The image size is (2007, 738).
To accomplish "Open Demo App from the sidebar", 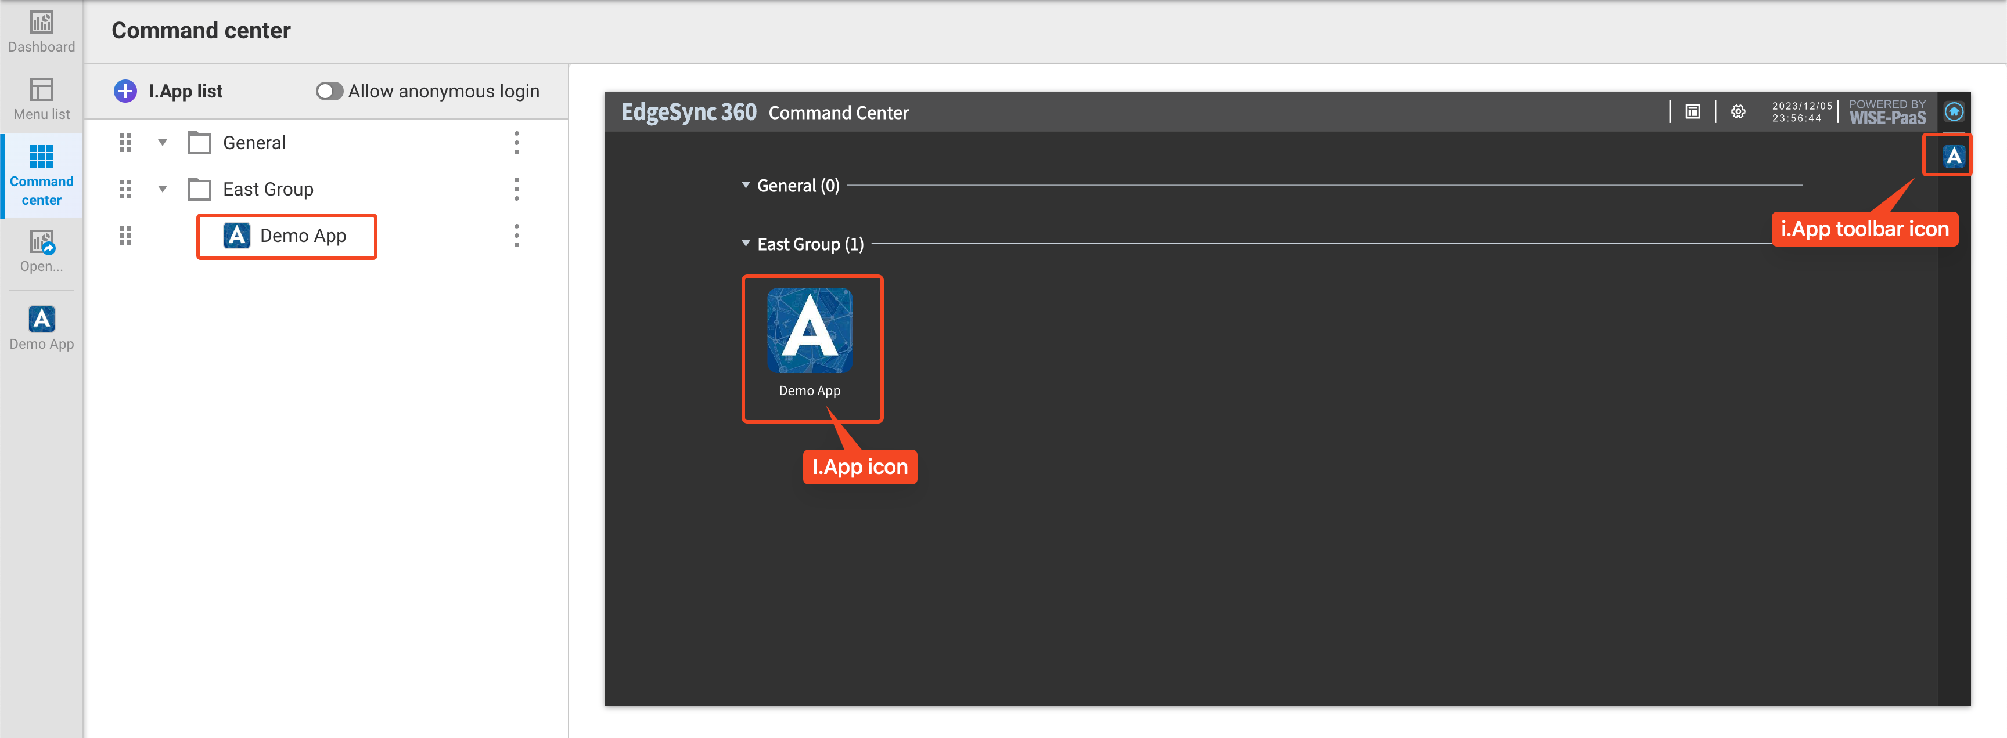I will pos(41,328).
